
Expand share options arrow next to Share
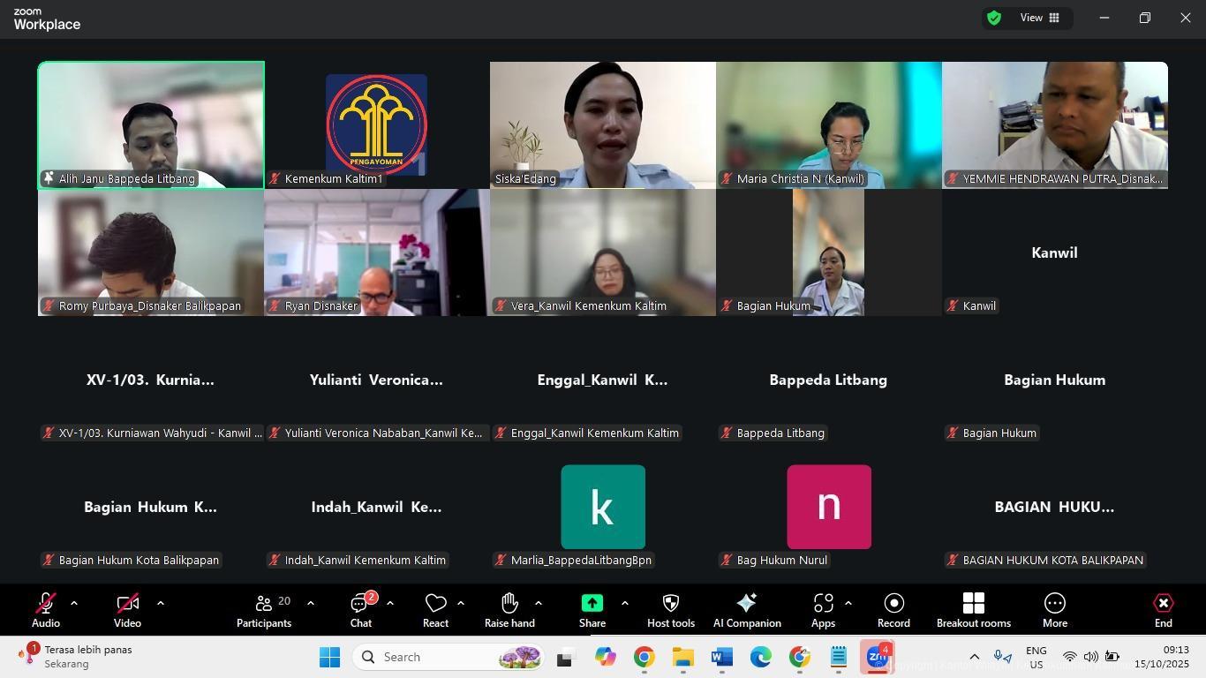pyautogui.click(x=625, y=603)
